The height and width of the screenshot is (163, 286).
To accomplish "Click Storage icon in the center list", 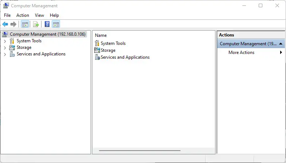I will point(97,50).
